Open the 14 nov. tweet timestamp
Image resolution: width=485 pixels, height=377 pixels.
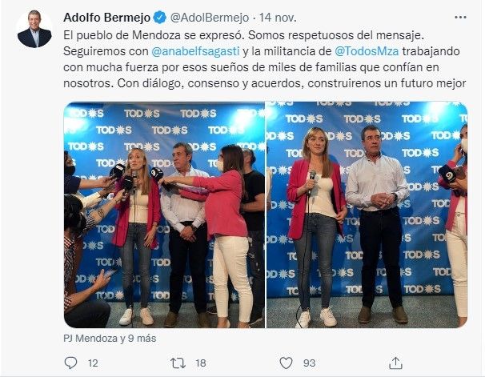tap(278, 18)
